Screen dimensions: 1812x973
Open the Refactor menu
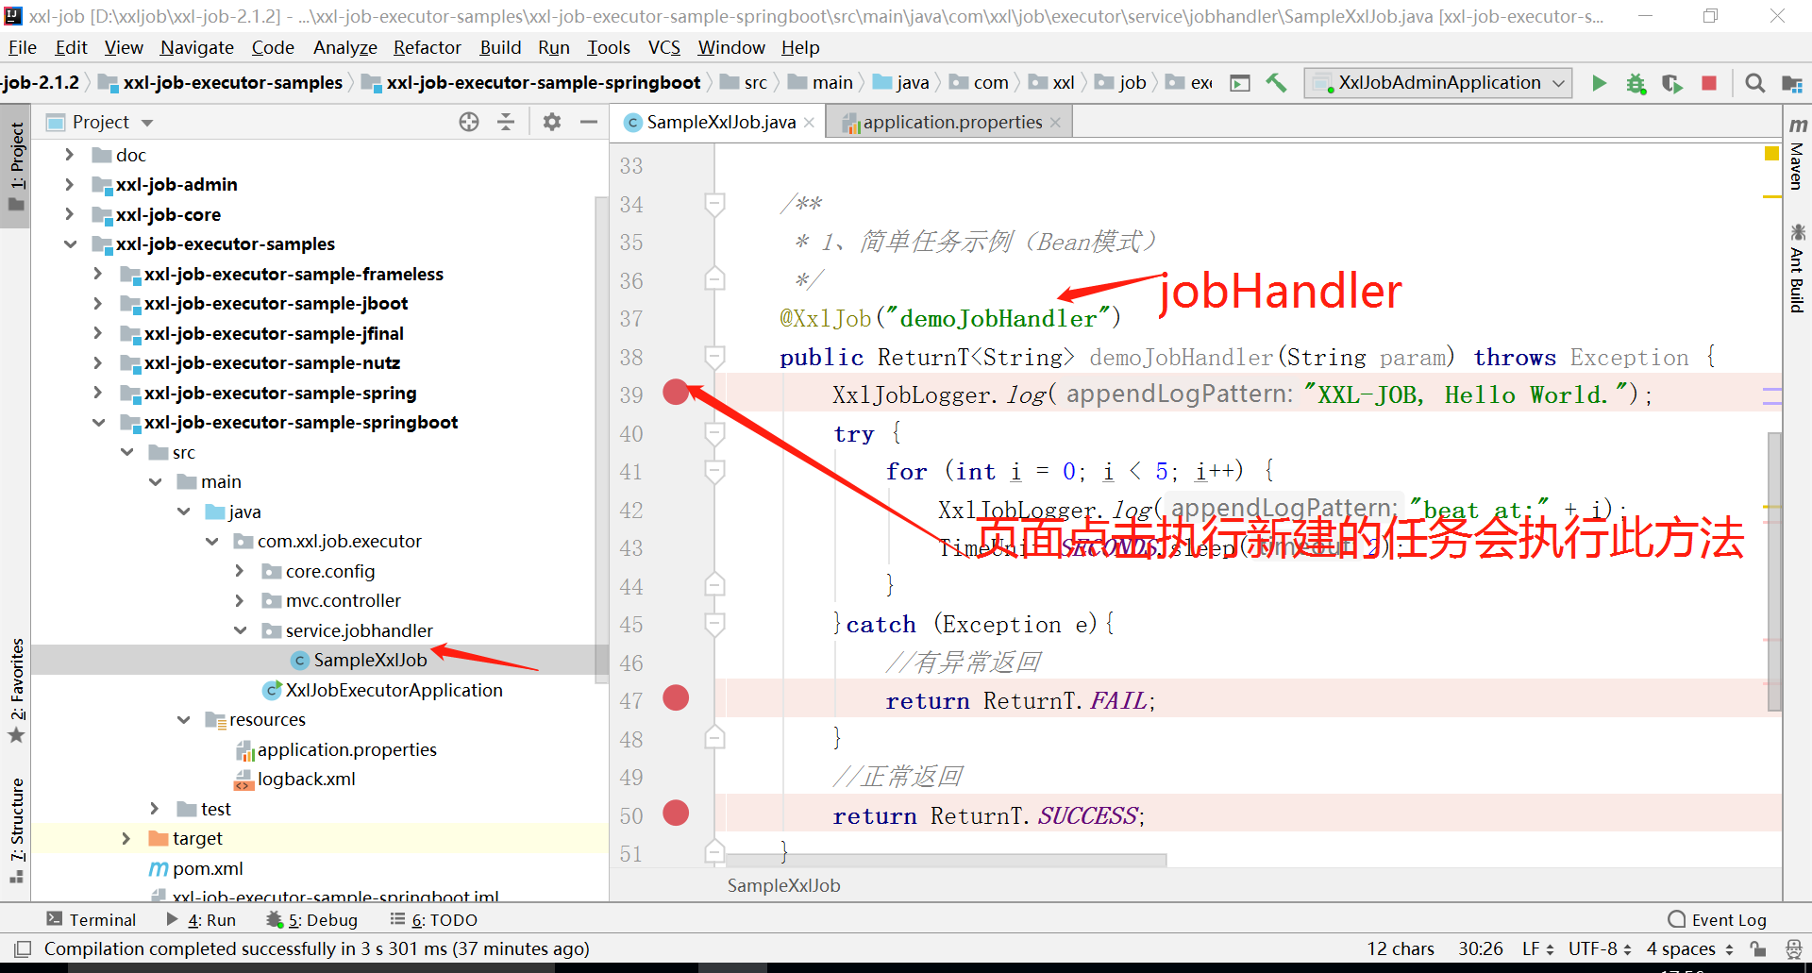click(428, 47)
